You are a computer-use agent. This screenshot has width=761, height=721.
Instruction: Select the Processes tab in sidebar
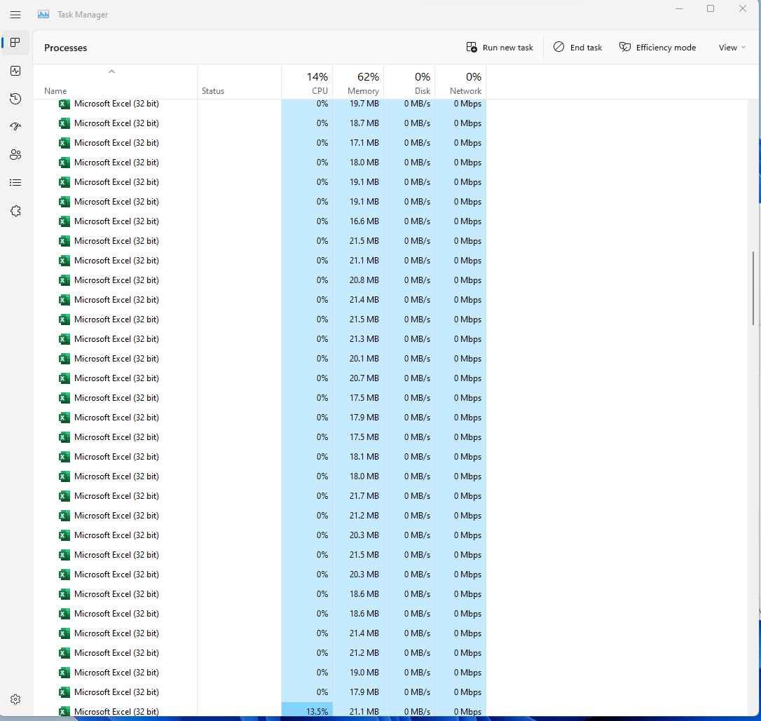click(x=15, y=43)
